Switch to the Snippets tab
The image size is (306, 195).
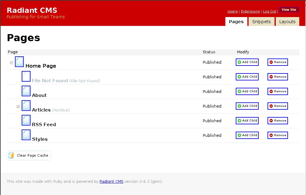click(261, 22)
